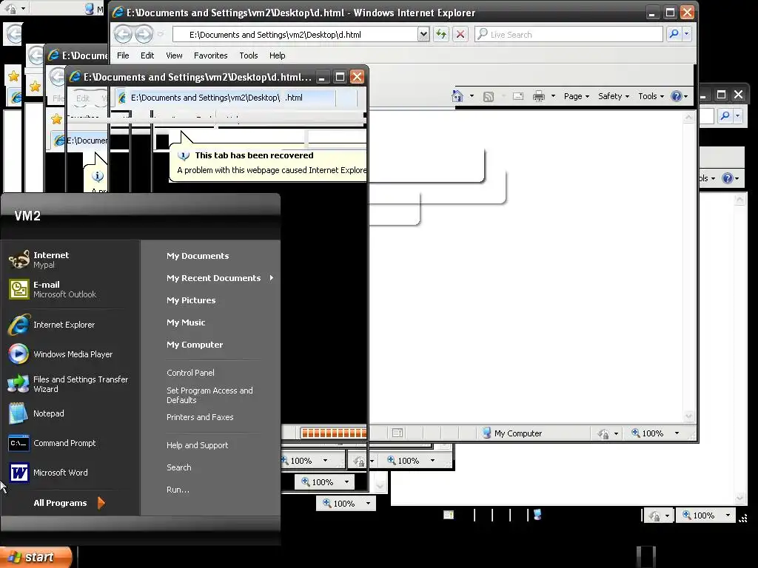
Task: Open the Safety dropdown
Action: (614, 96)
